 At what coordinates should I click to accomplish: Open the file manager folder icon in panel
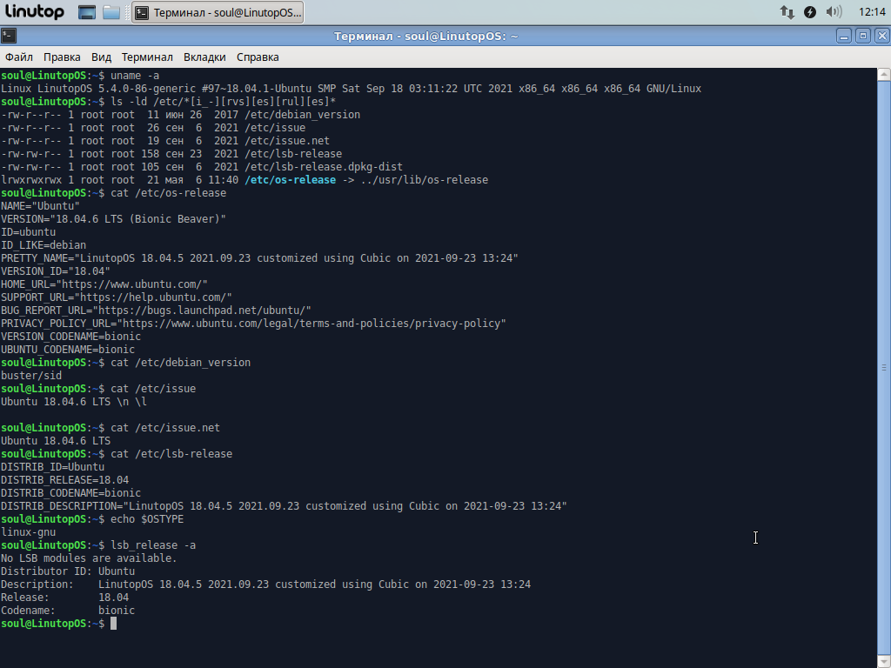[111, 12]
